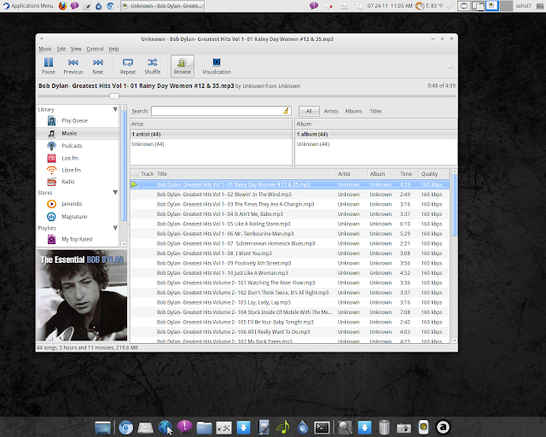Open the music note app in dock
Viewport: 546px width, 437px height.
pos(283,428)
